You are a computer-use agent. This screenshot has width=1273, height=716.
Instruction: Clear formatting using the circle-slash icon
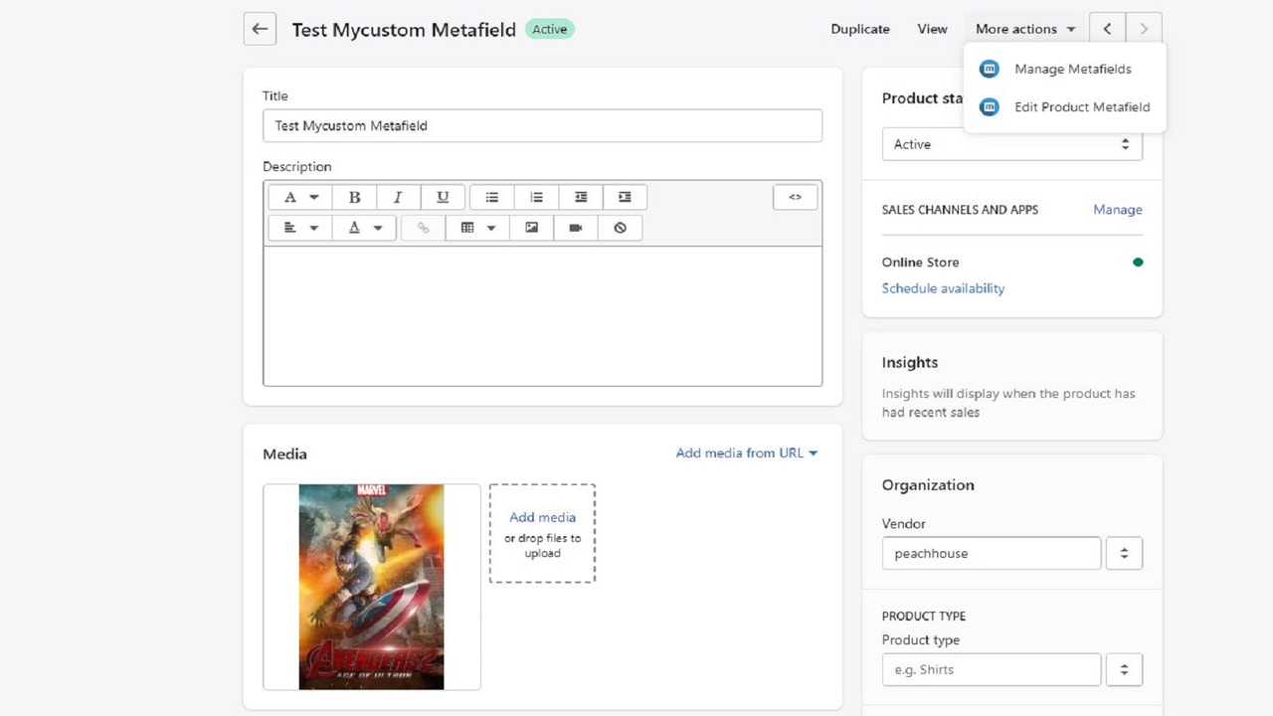pos(620,228)
